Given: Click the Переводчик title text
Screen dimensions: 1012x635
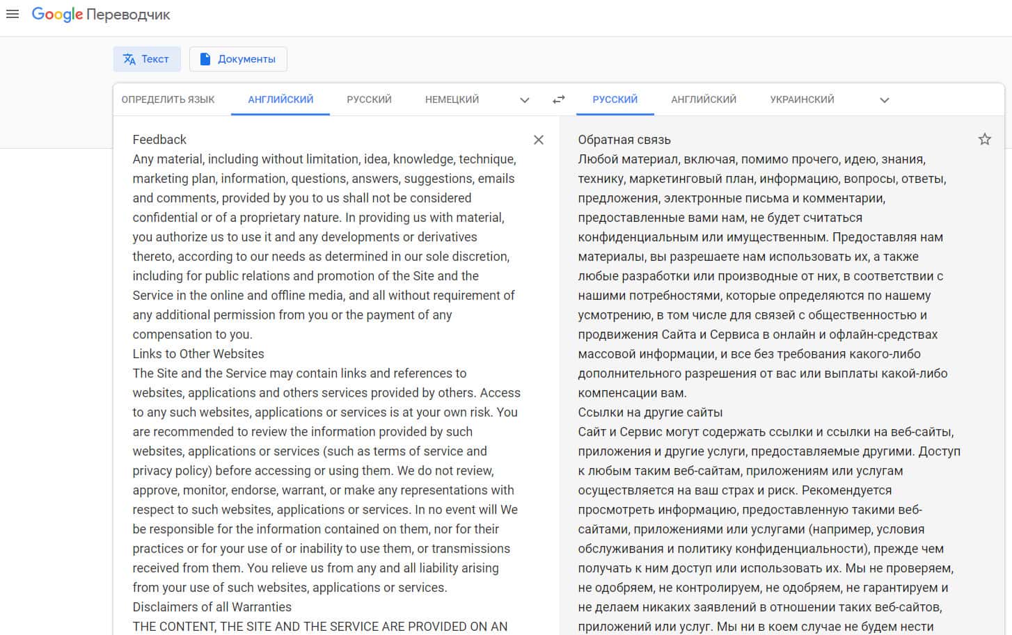Looking at the screenshot, I should pyautogui.click(x=129, y=15).
